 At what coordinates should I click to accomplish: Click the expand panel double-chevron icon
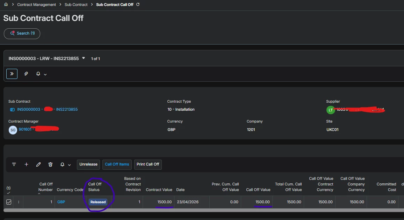click(x=12, y=74)
